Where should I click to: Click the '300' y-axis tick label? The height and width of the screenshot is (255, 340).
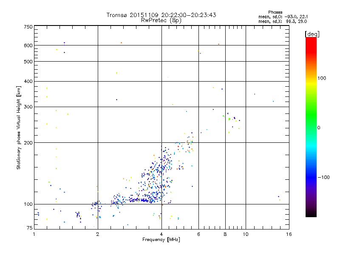28,107
